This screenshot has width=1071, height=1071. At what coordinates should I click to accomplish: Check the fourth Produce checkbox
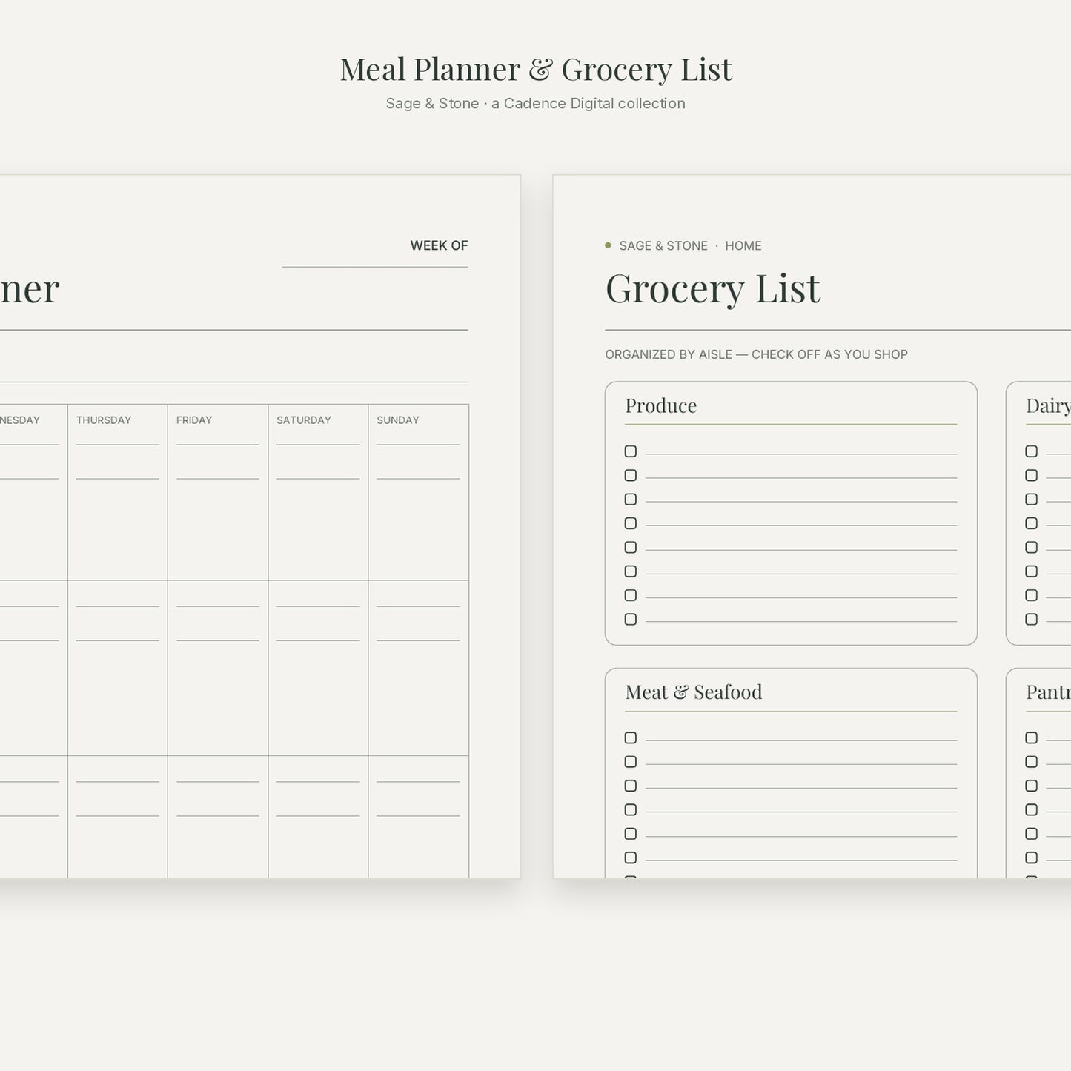point(631,523)
